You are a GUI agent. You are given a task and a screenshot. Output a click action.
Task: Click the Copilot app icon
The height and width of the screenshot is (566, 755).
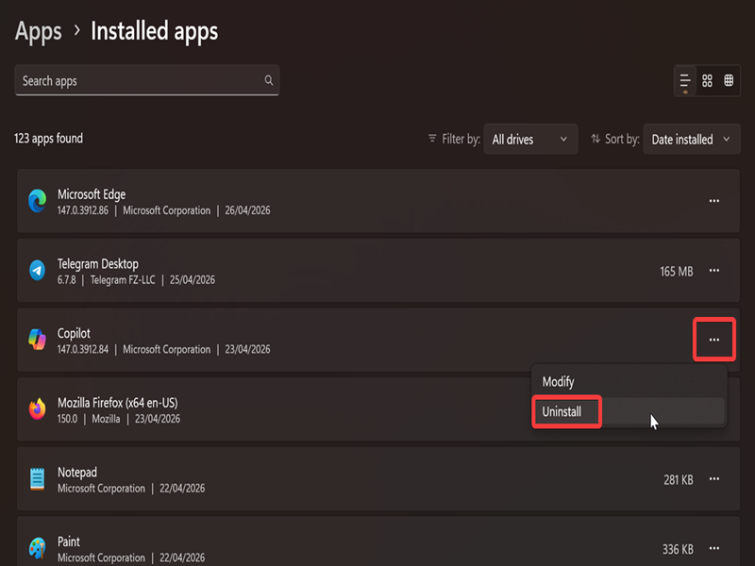[x=38, y=340]
